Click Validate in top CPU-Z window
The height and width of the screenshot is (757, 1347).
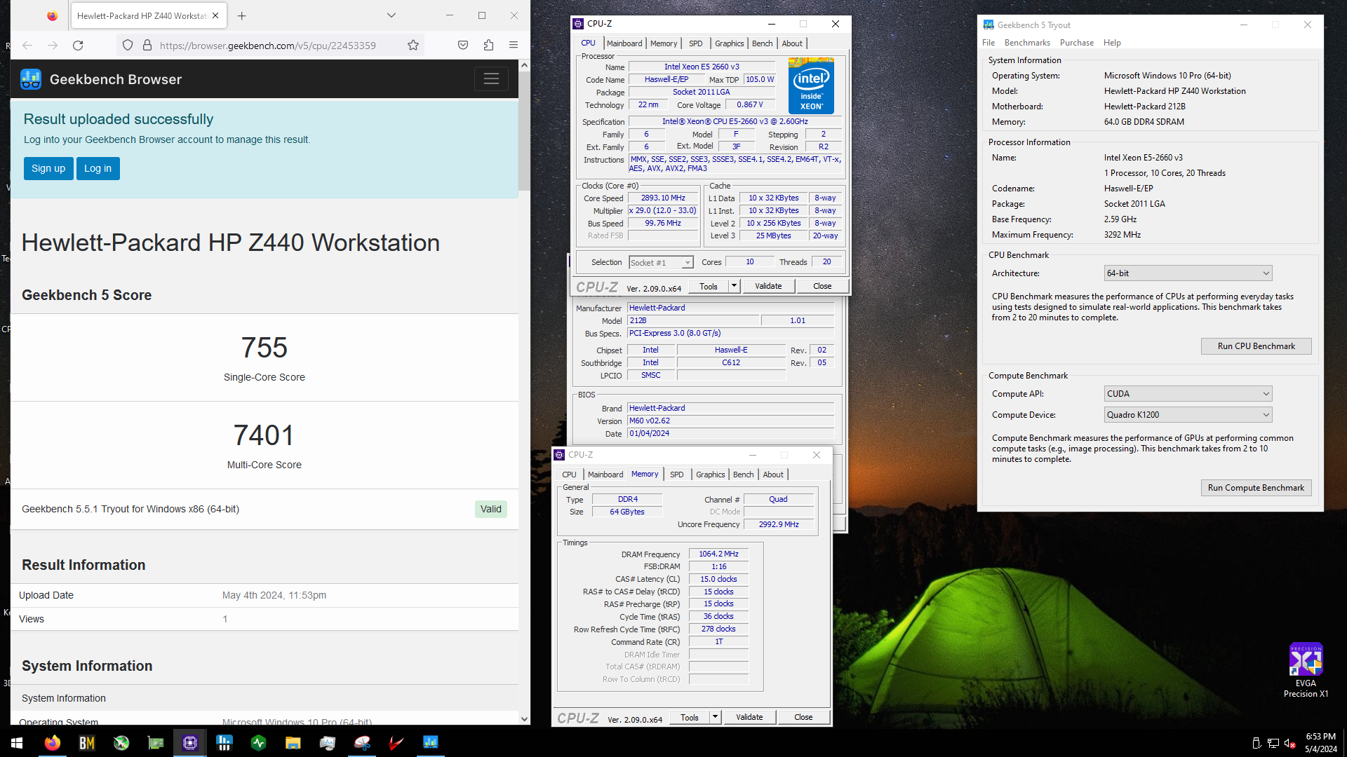[x=768, y=286]
